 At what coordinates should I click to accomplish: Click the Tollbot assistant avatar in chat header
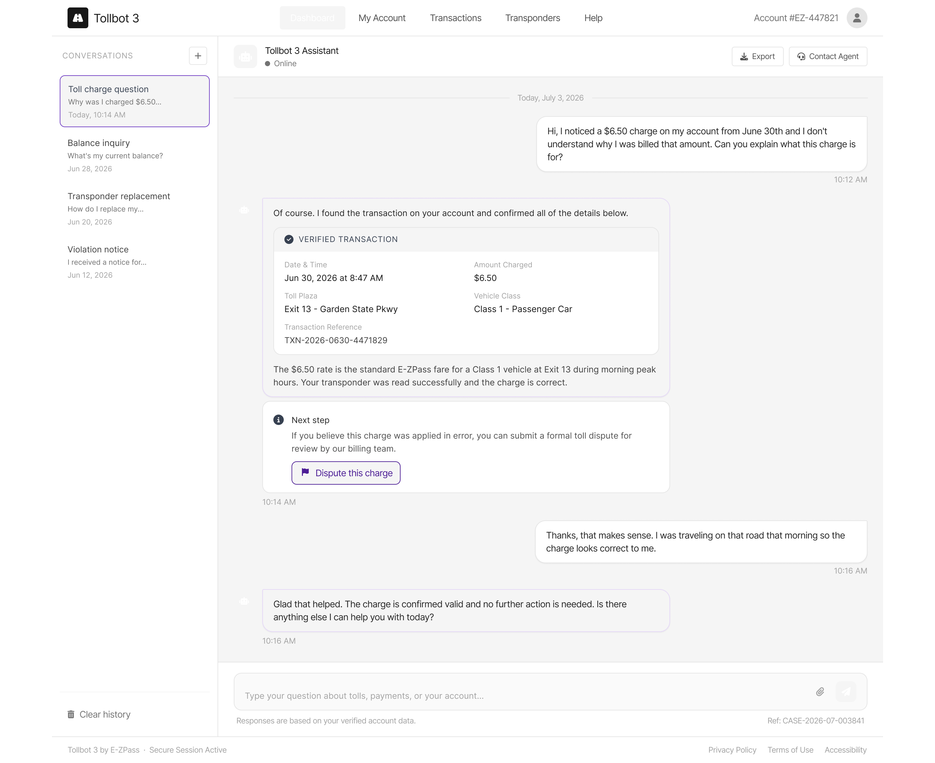(x=245, y=57)
